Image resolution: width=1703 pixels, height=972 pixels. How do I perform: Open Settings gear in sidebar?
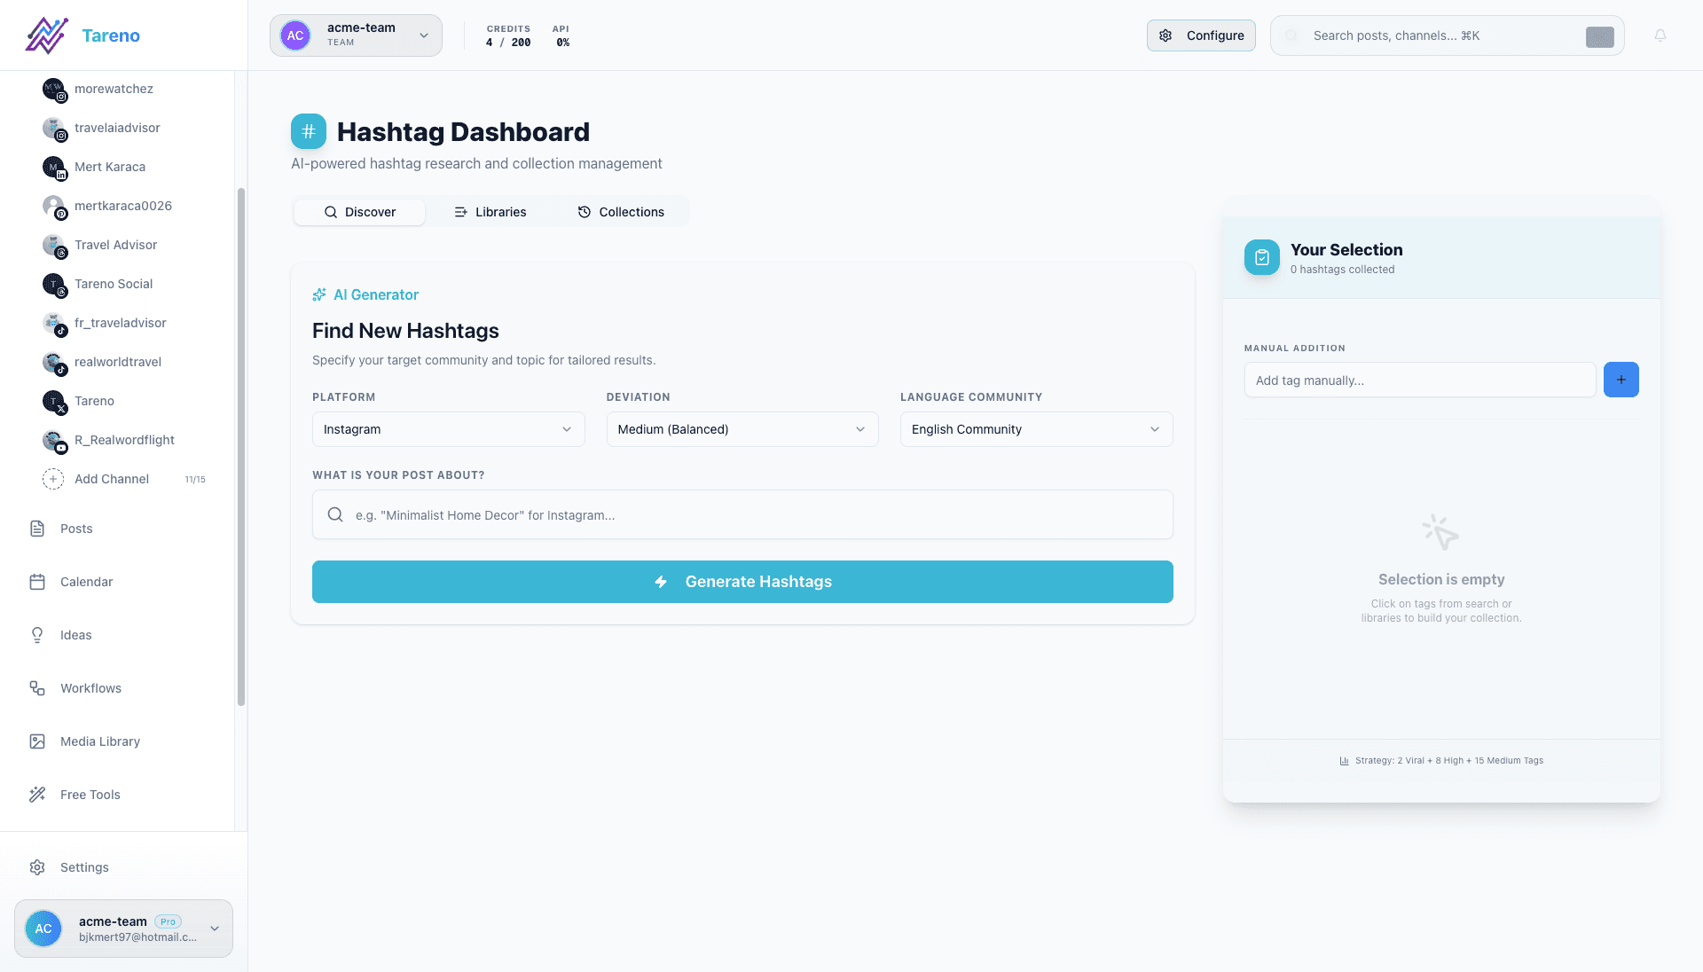[x=37, y=867]
